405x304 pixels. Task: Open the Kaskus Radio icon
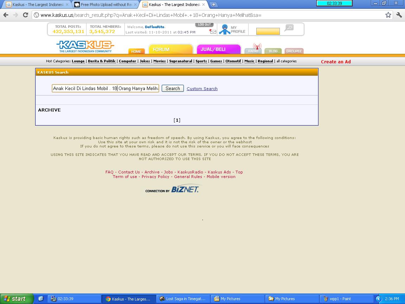253,49
